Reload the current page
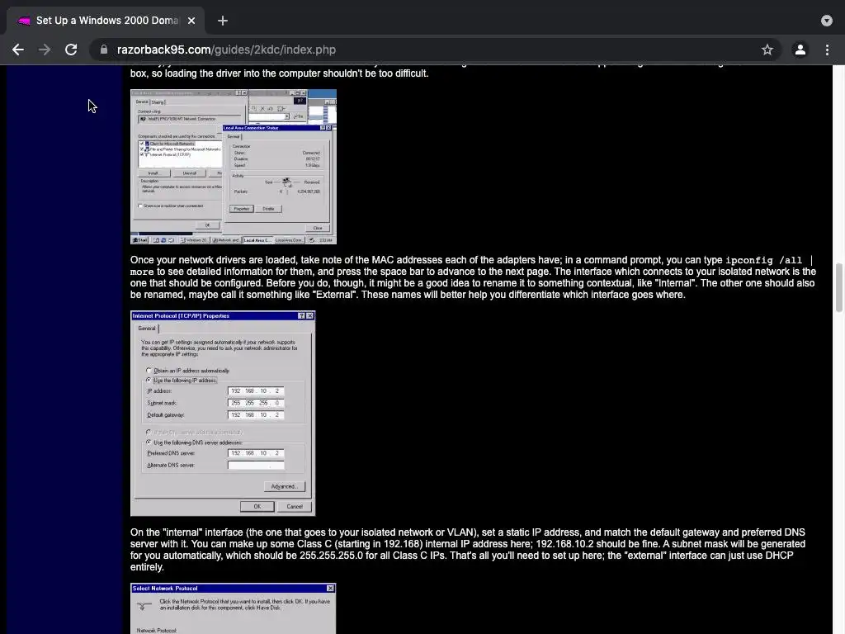This screenshot has height=634, width=845. click(x=71, y=50)
